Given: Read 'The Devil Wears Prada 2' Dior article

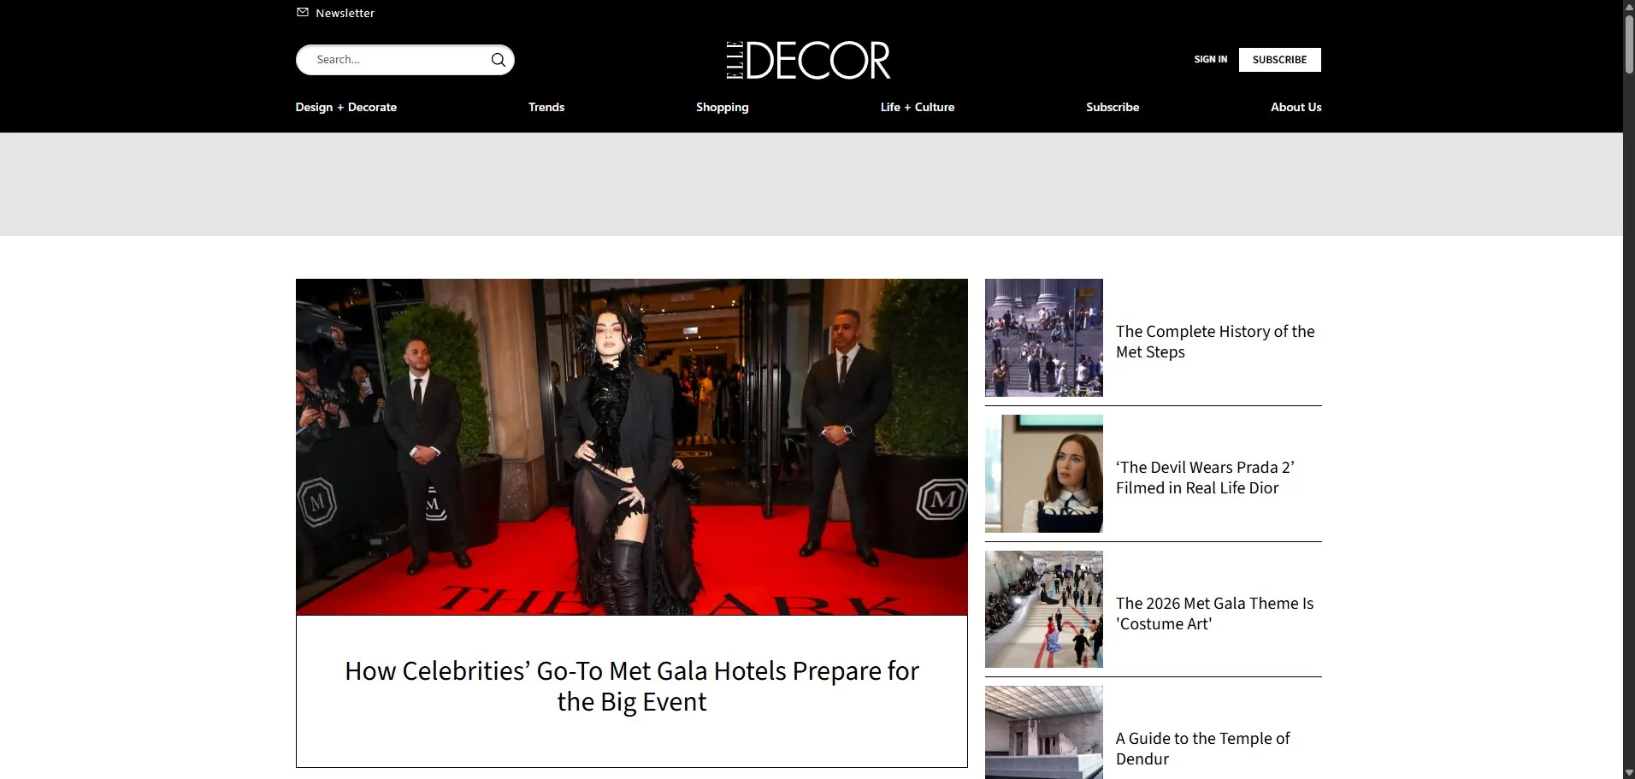Looking at the screenshot, I should pyautogui.click(x=1205, y=477).
